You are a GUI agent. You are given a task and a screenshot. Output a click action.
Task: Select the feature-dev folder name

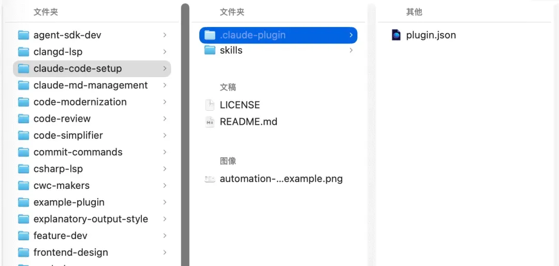tap(60, 235)
